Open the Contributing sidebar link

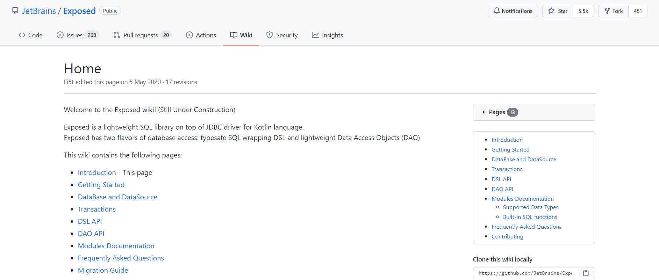pos(507,236)
